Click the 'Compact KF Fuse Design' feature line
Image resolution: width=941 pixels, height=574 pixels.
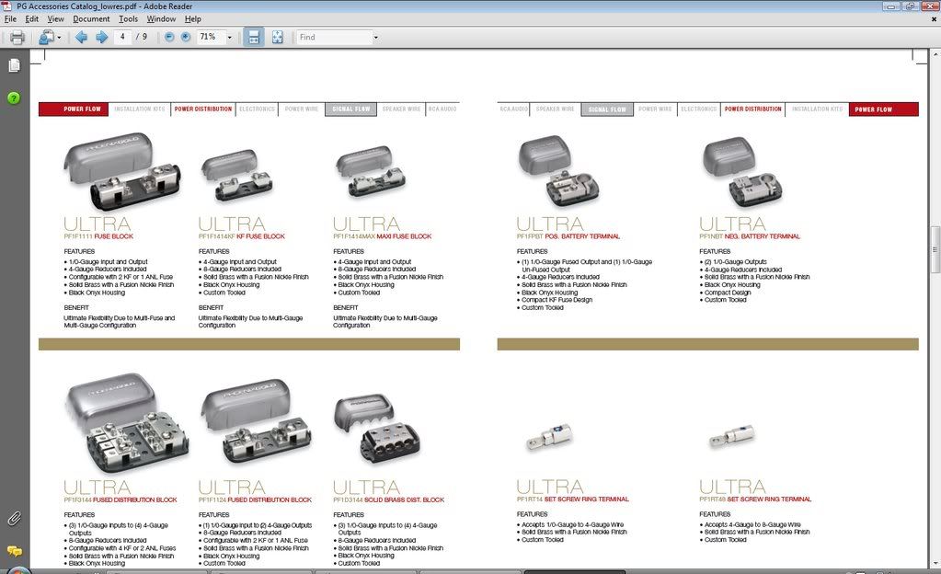tap(557, 300)
